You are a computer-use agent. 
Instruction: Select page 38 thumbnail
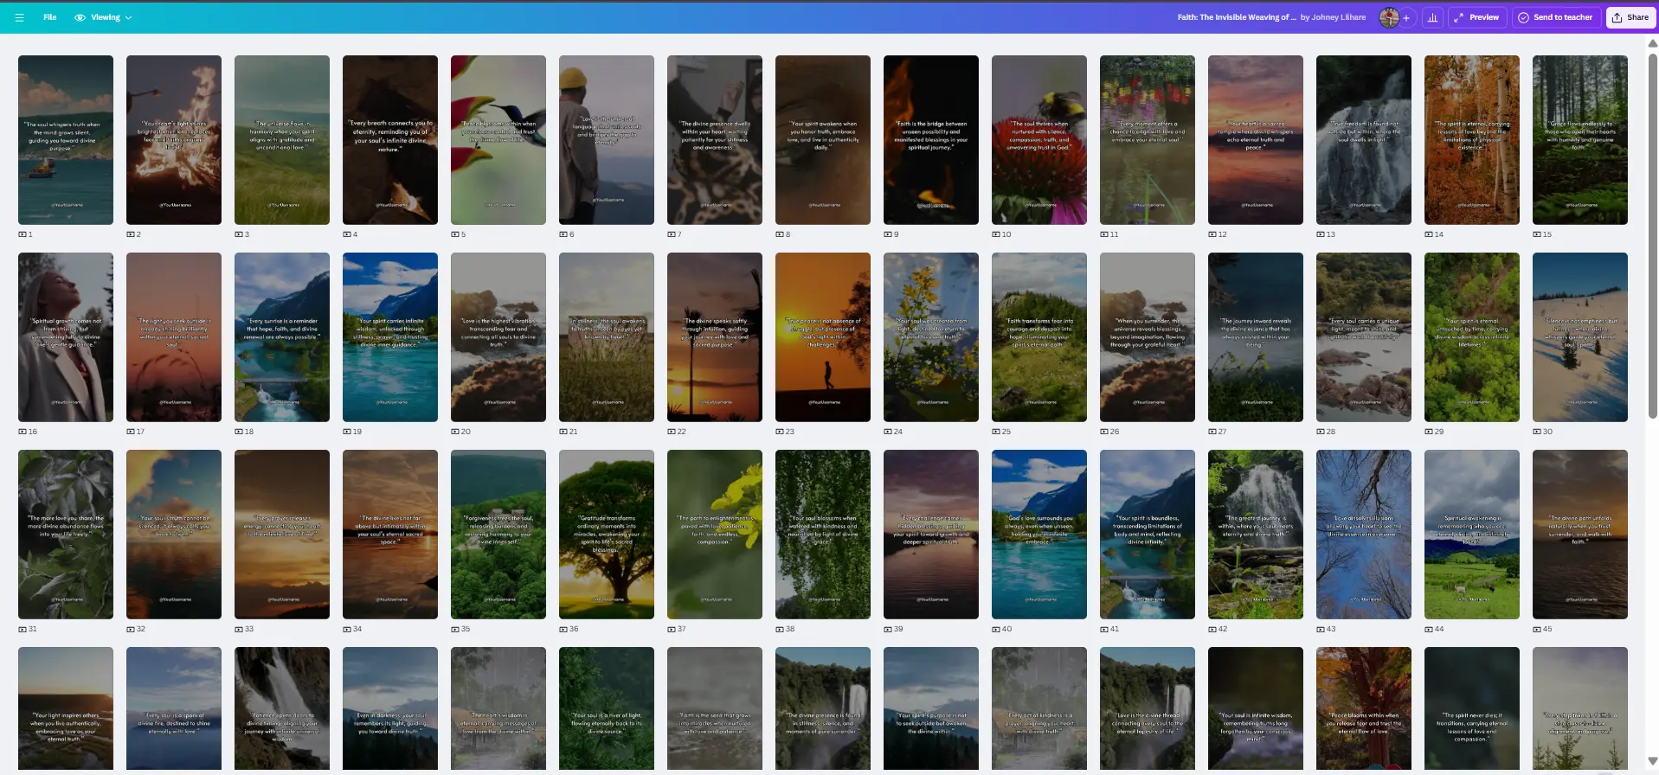click(x=823, y=535)
